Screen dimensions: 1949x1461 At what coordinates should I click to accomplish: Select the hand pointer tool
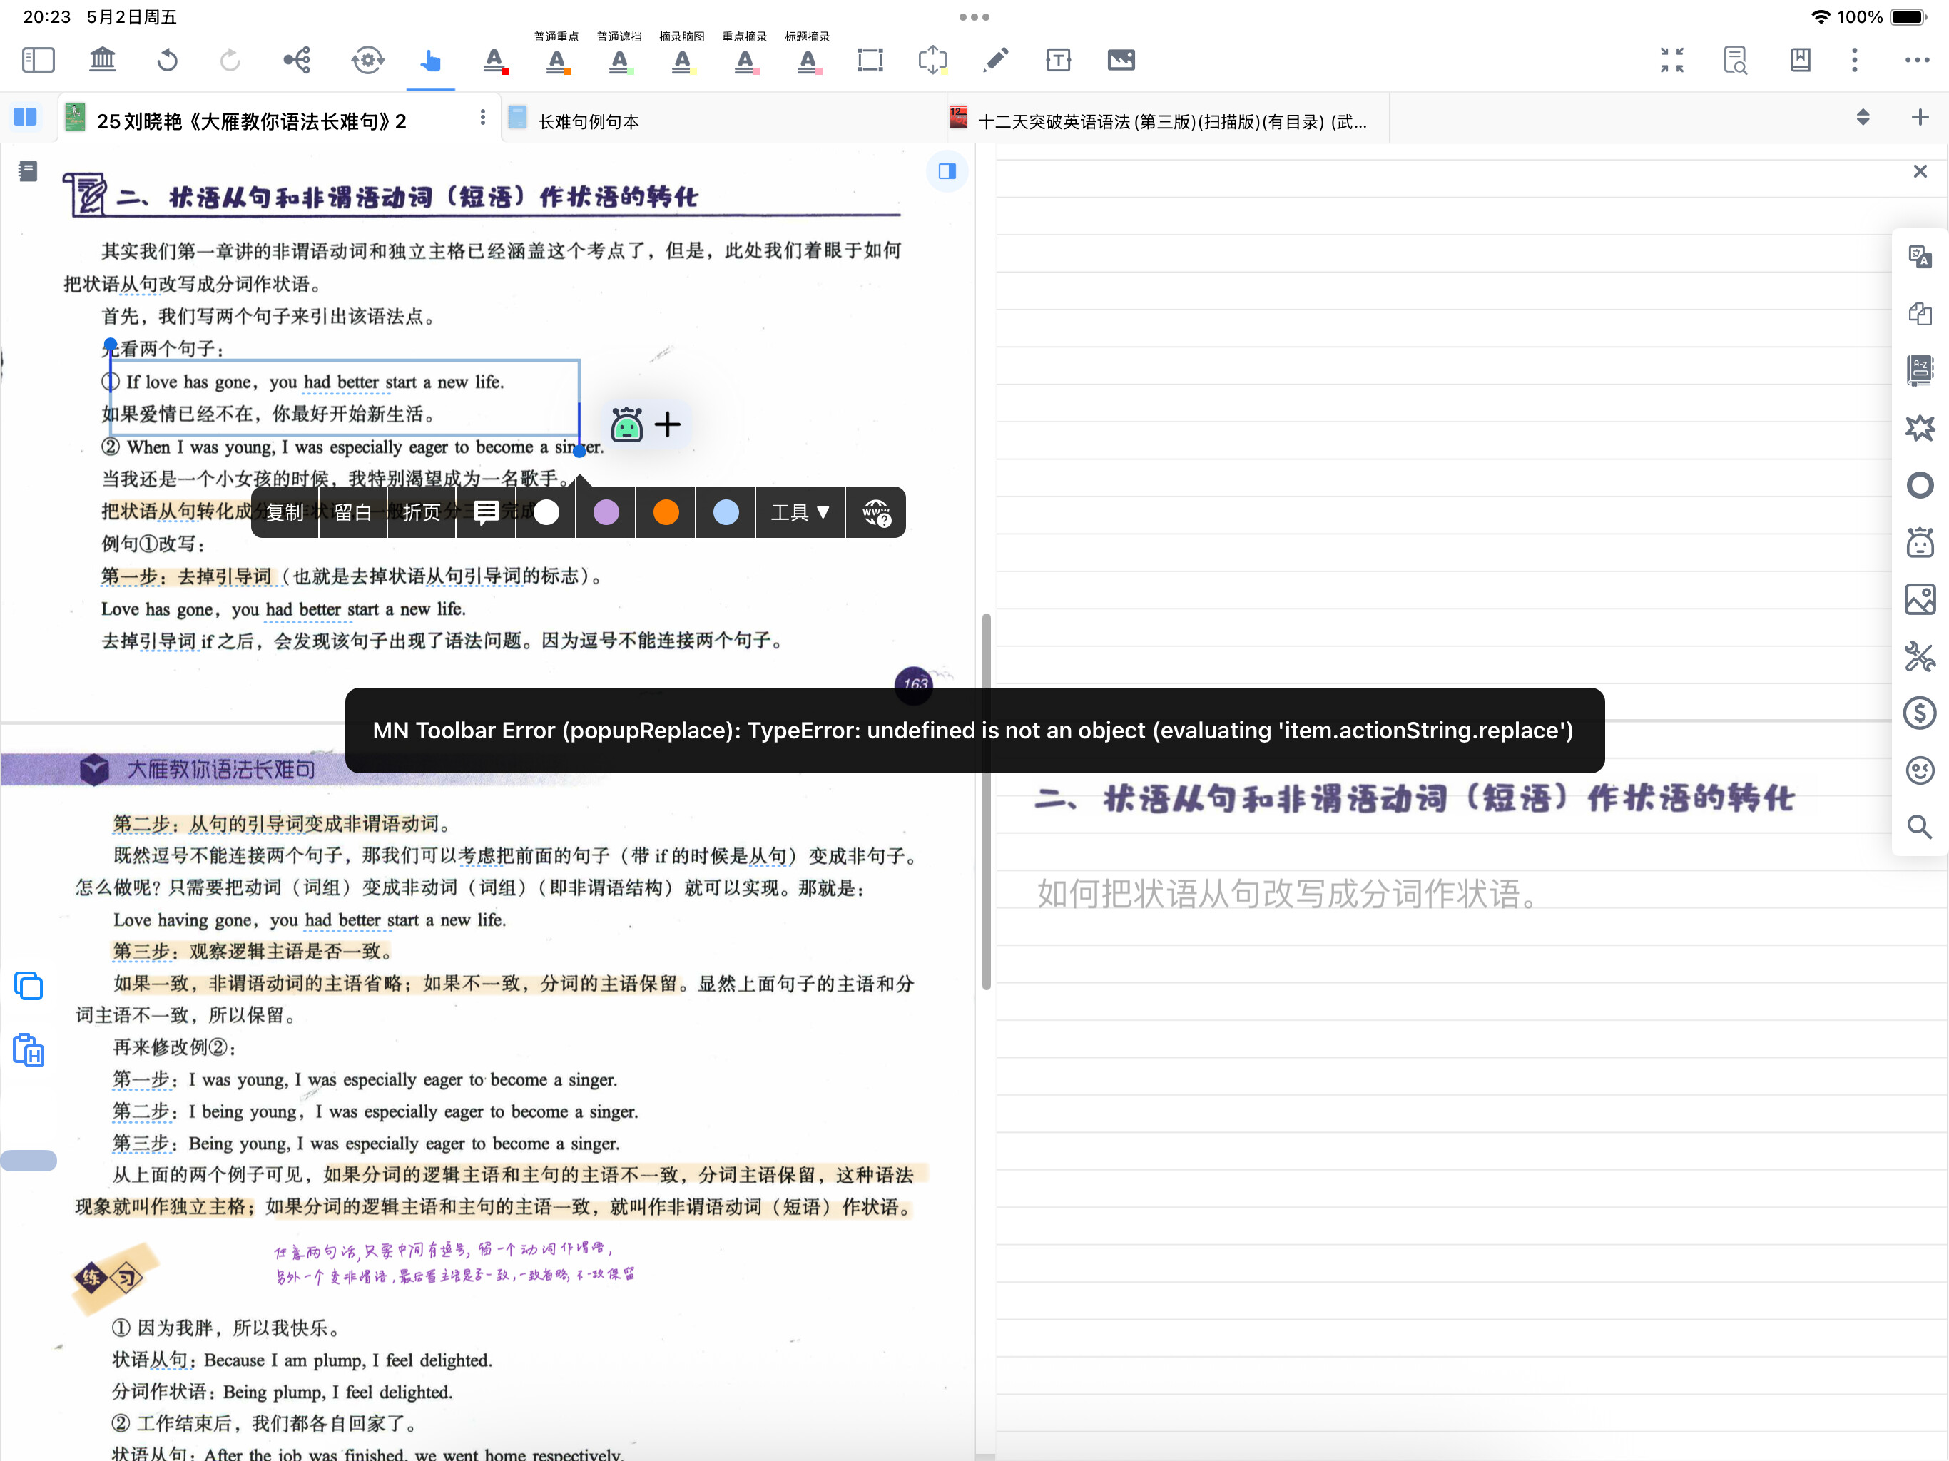(x=430, y=60)
